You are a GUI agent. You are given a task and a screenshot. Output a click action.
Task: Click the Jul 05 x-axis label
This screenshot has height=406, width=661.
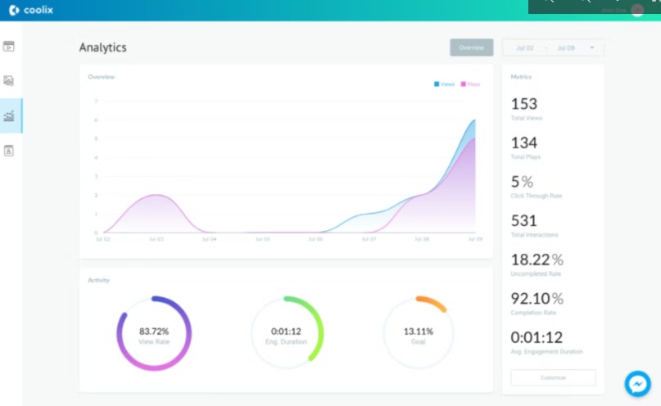coord(262,239)
